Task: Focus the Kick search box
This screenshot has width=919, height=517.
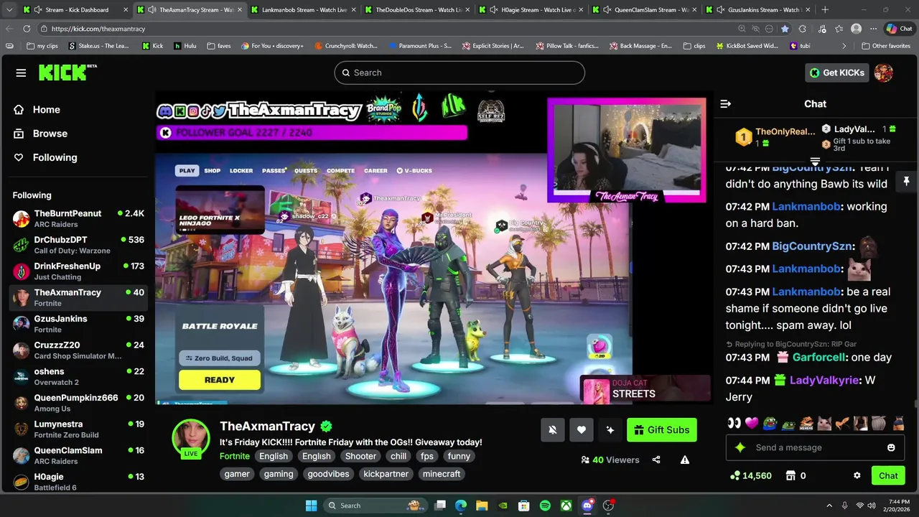Action: pyautogui.click(x=459, y=73)
